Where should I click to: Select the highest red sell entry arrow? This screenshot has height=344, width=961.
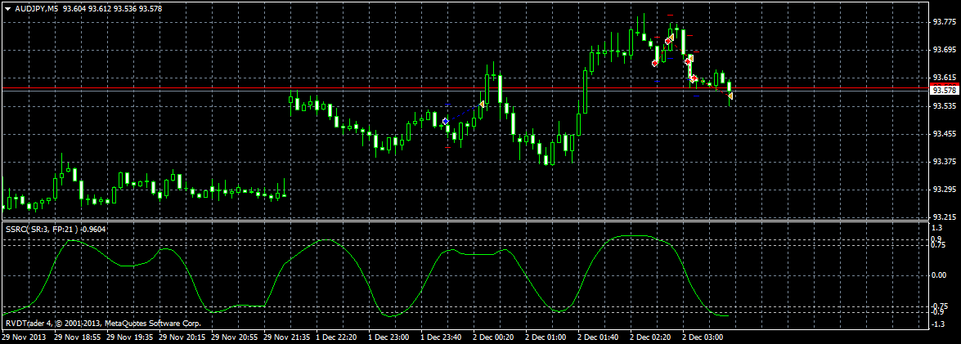point(668,41)
